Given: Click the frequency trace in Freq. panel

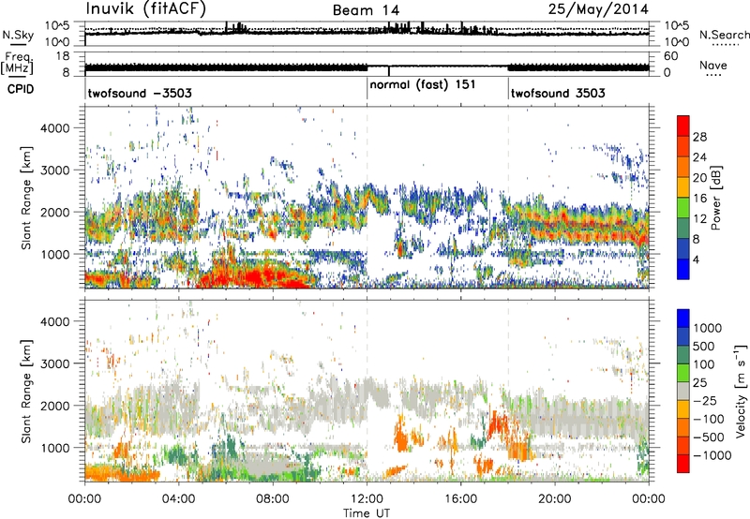Looking at the screenshot, I should coord(367,67).
